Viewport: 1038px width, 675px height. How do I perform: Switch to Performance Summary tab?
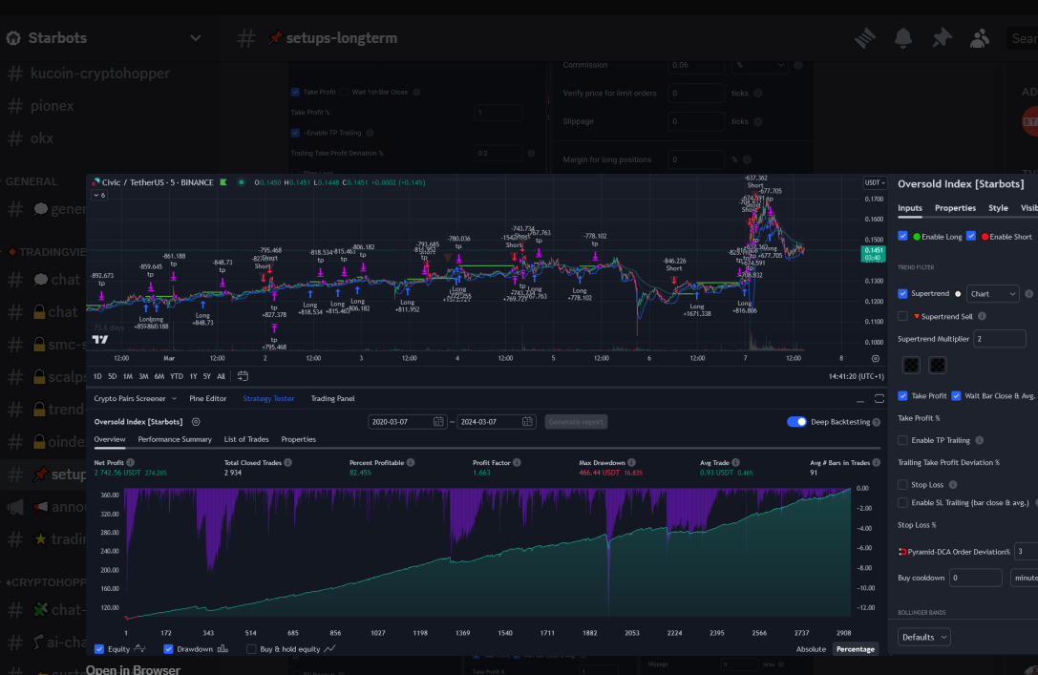point(175,439)
